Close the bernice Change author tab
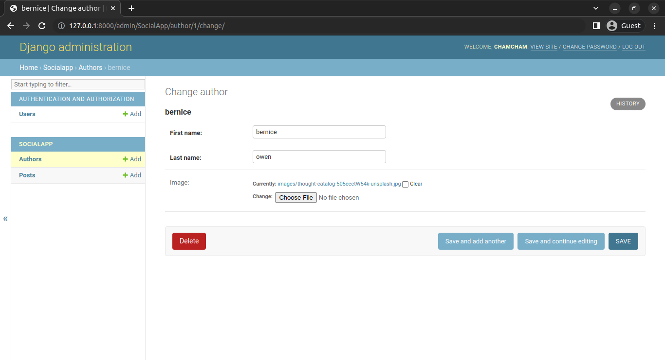The height and width of the screenshot is (360, 665). click(113, 8)
